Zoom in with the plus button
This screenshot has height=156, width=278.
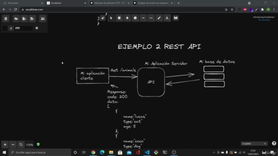5,145
